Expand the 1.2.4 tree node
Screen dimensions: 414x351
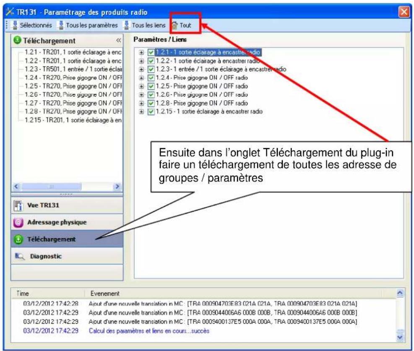(141, 78)
